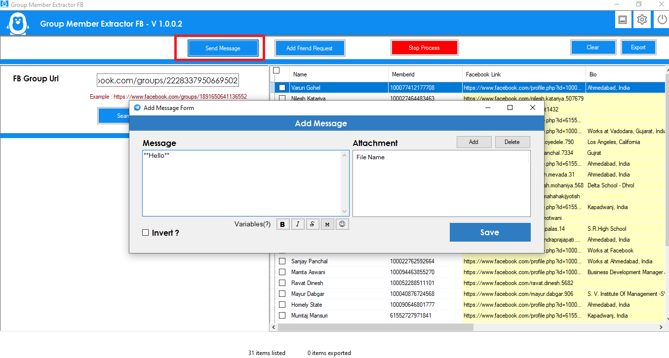Click the power/logout icon in the header
Viewport: 669px width, 358px height.
pyautogui.click(x=662, y=19)
